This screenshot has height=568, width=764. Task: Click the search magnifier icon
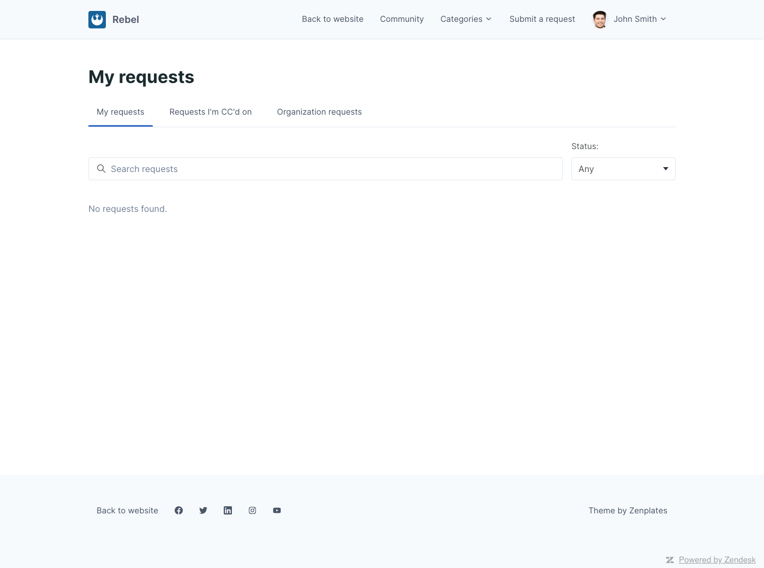[101, 169]
